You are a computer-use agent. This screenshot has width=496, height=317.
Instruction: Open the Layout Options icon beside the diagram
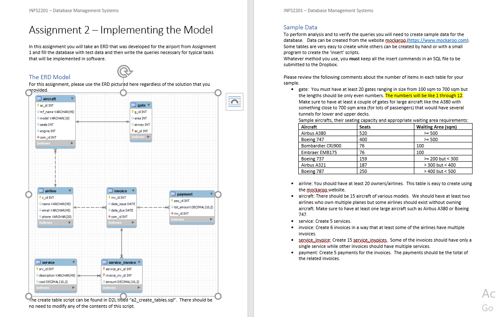[x=234, y=102]
